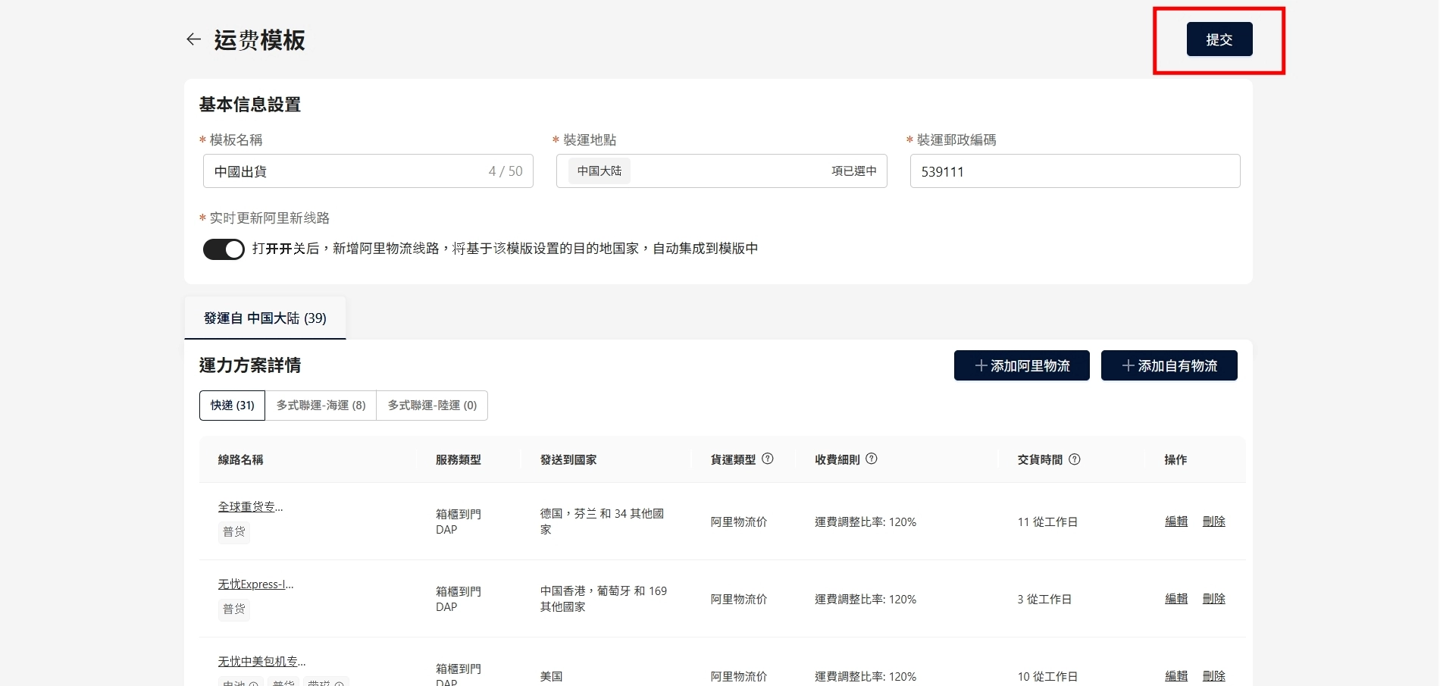Image resolution: width=1440 pixels, height=686 pixels.
Task: Open the help icon beside 交貨時間
Action: [x=1075, y=459]
